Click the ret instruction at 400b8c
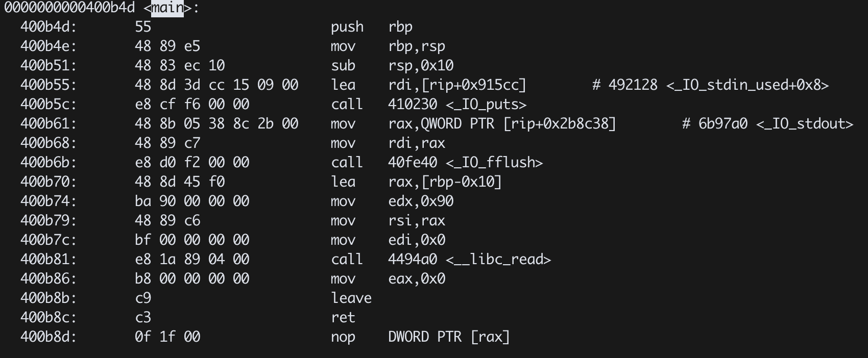The height and width of the screenshot is (358, 868). point(343,318)
